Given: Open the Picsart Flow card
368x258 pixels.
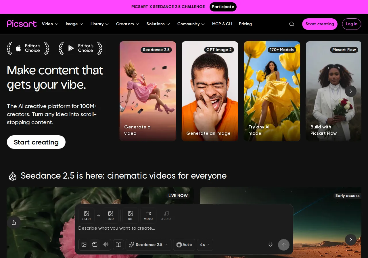Looking at the screenshot, I should (333, 91).
